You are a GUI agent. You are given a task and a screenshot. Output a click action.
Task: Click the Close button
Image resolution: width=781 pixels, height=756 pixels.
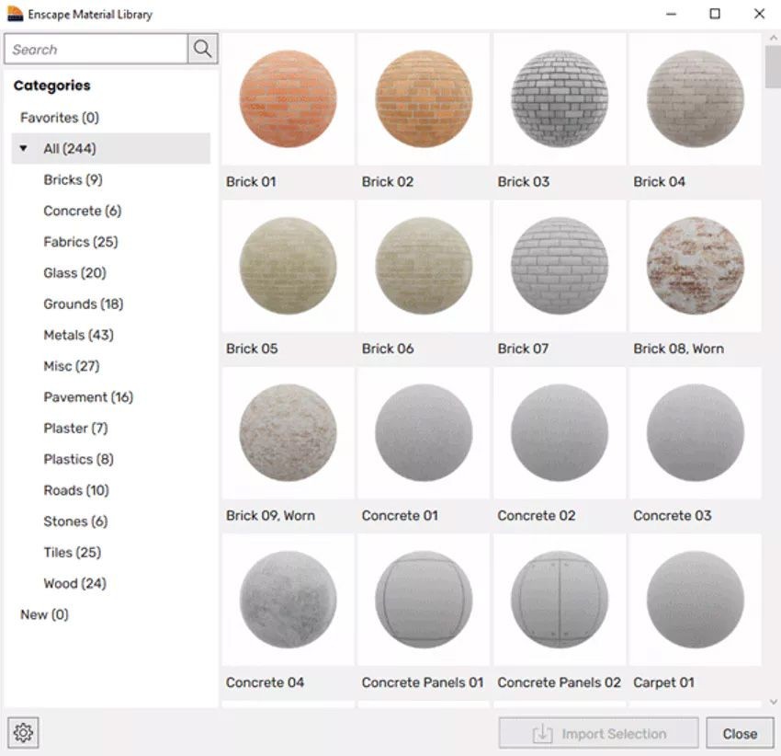pos(740,733)
